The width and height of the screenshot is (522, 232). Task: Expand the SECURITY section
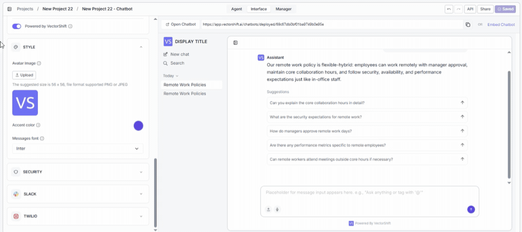78,172
